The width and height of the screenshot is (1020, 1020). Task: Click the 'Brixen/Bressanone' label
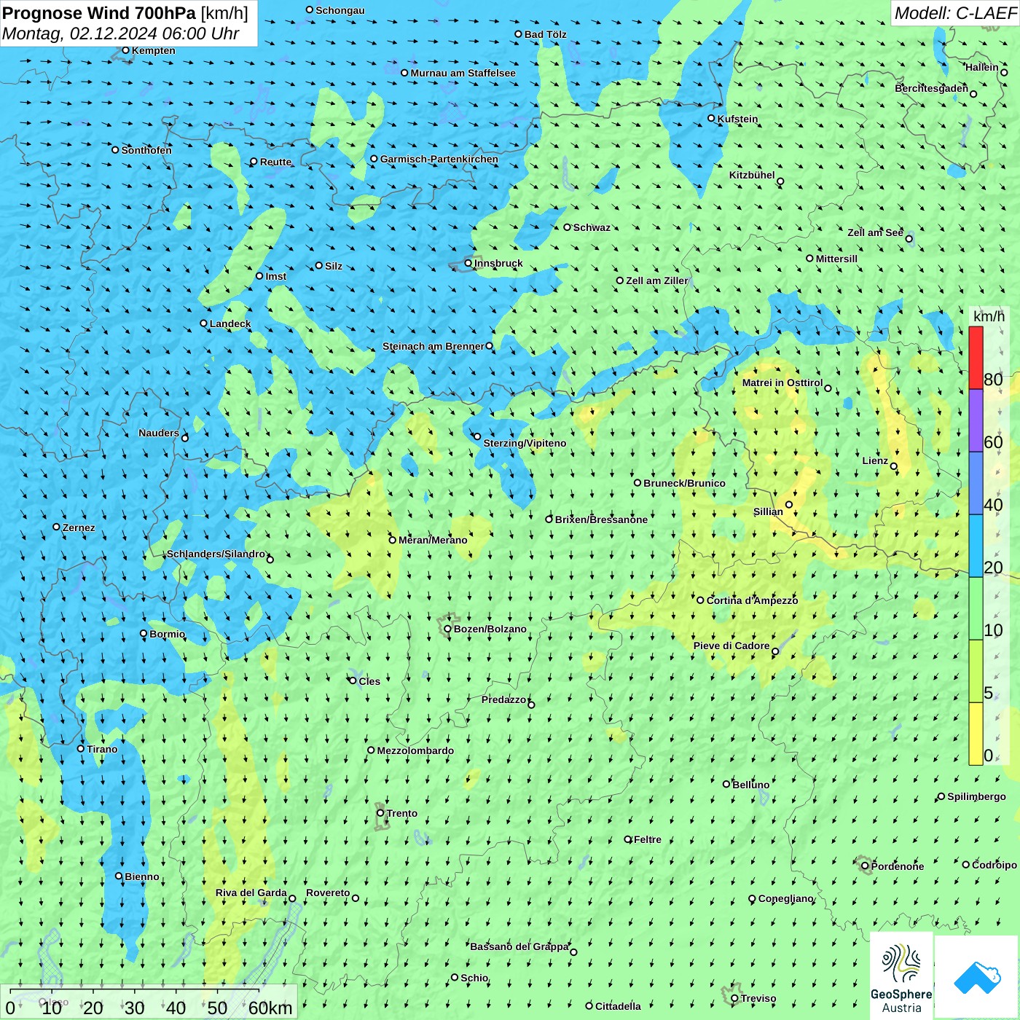point(602,519)
